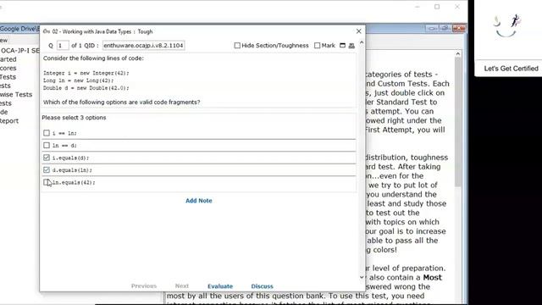Viewport: 542px width, 305px height.
Task: Click the background page scrollbar up arrow
Action: (457, 53)
